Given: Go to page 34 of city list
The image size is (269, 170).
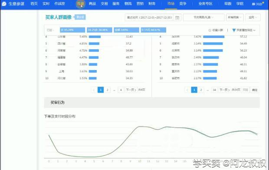Looking at the screenshot, I should [214, 90].
